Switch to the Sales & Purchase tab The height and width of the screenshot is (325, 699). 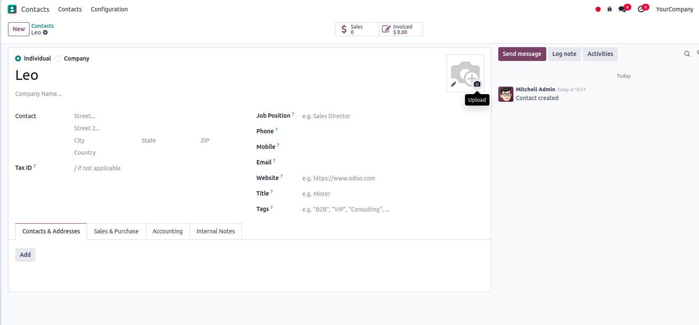pos(116,231)
